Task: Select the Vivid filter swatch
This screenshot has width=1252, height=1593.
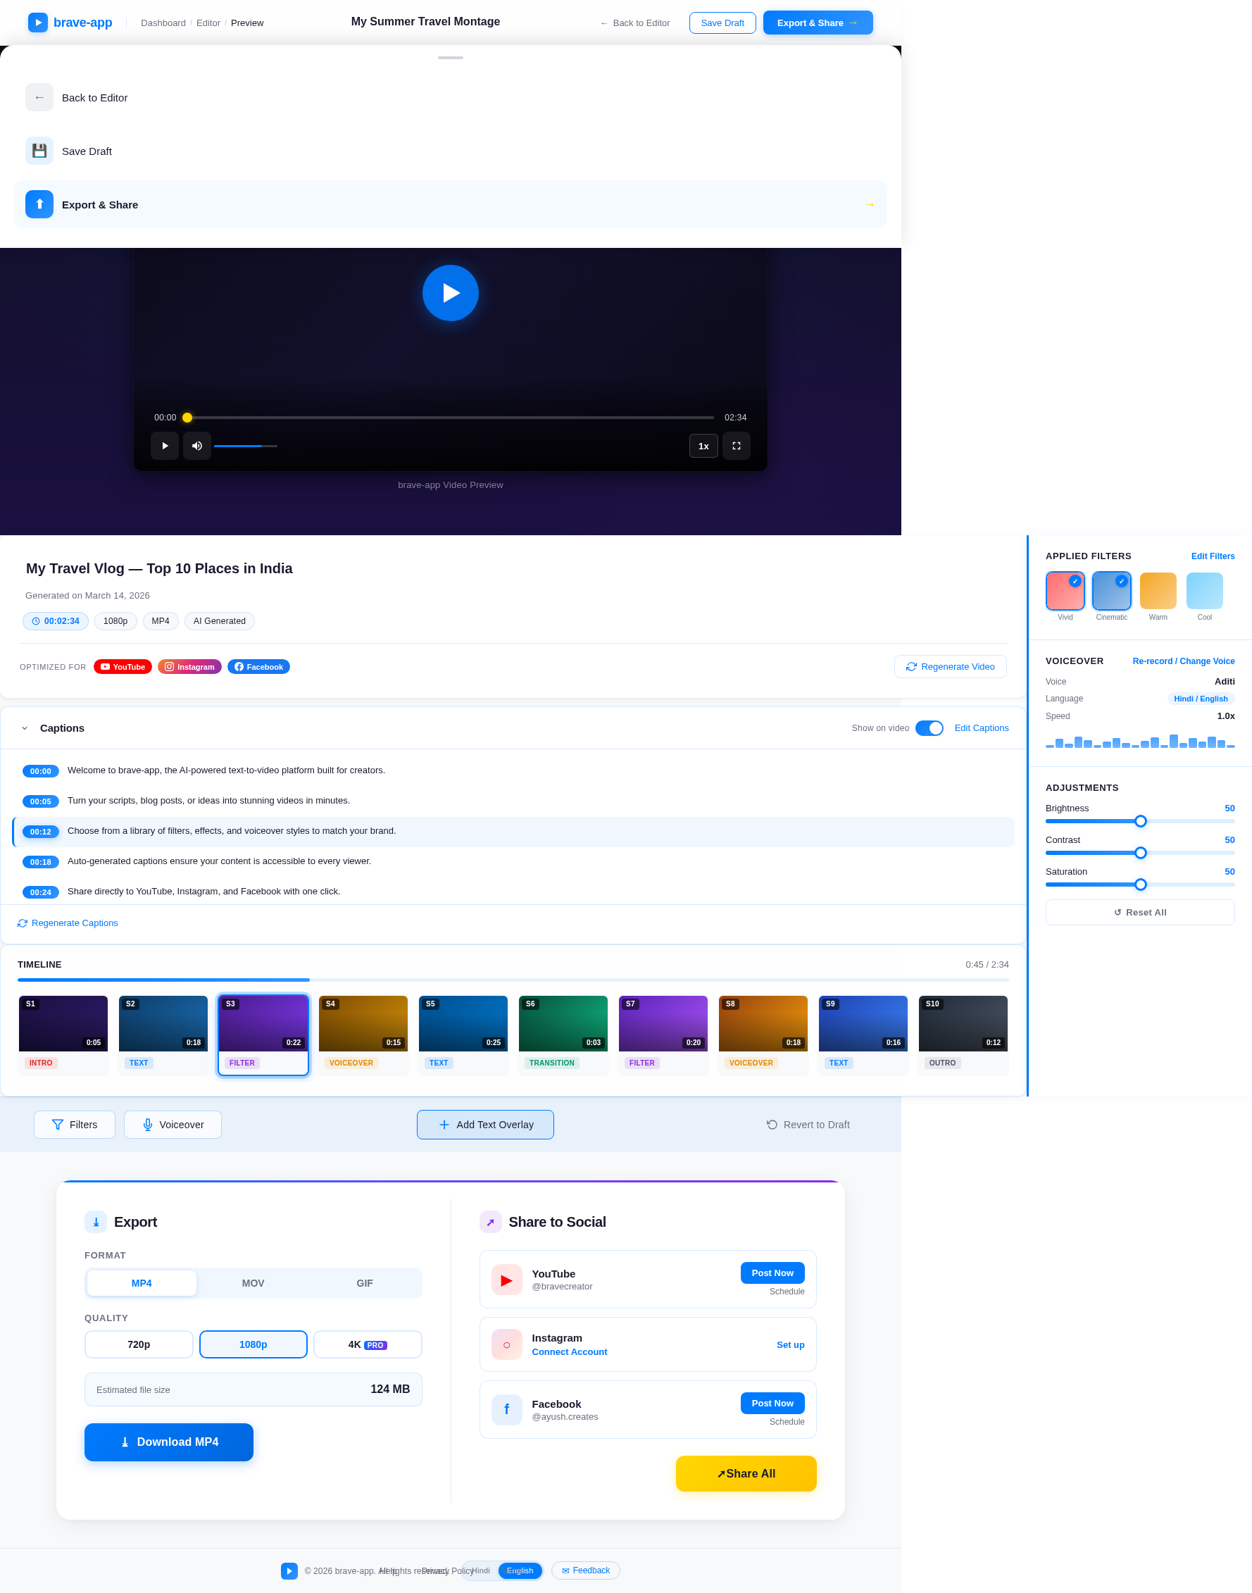Action: tap(1065, 591)
